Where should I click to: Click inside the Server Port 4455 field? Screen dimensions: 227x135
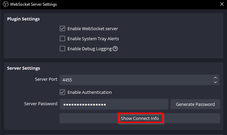tap(134, 80)
